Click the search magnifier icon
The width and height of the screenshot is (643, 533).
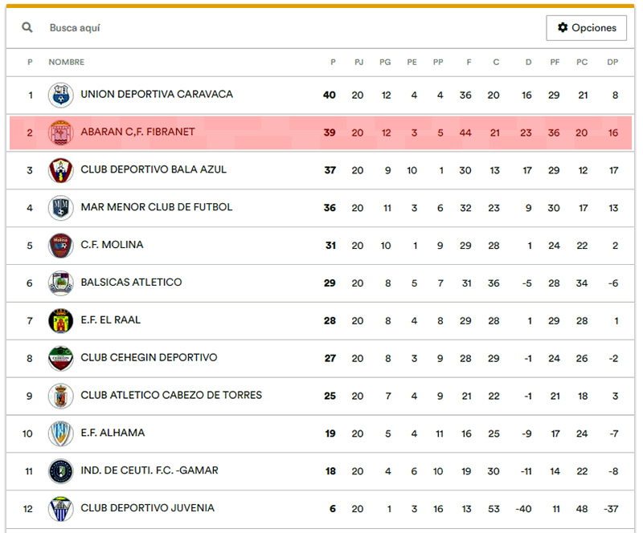coord(27,27)
